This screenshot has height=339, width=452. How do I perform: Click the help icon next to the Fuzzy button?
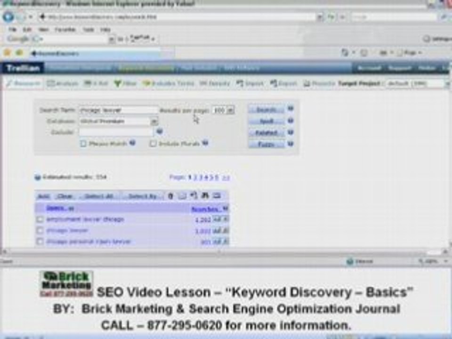[x=291, y=144]
